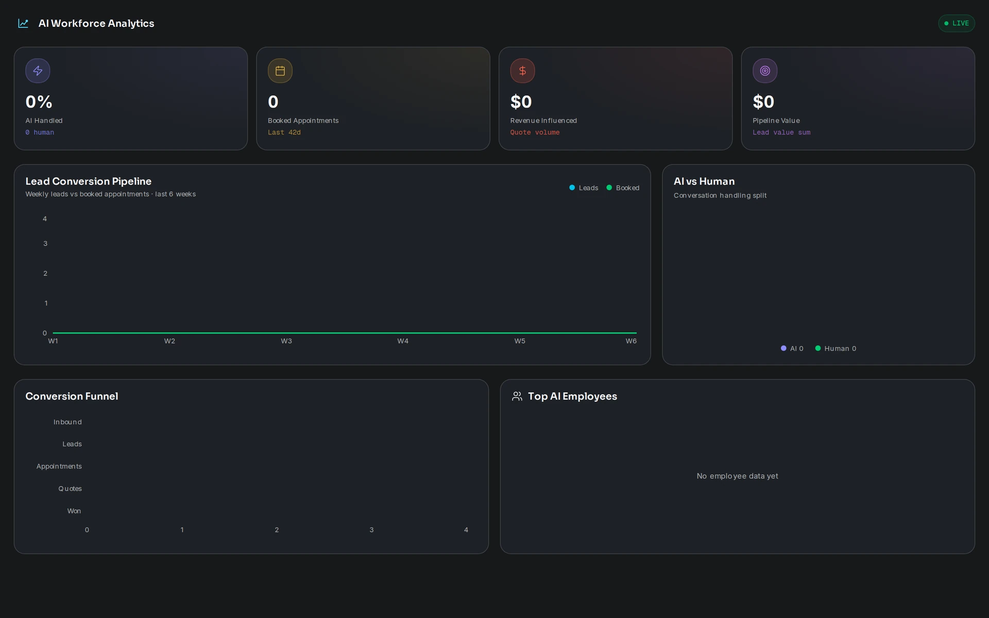The image size is (989, 618).
Task: Click the green Booked legend dot
Action: 609,187
